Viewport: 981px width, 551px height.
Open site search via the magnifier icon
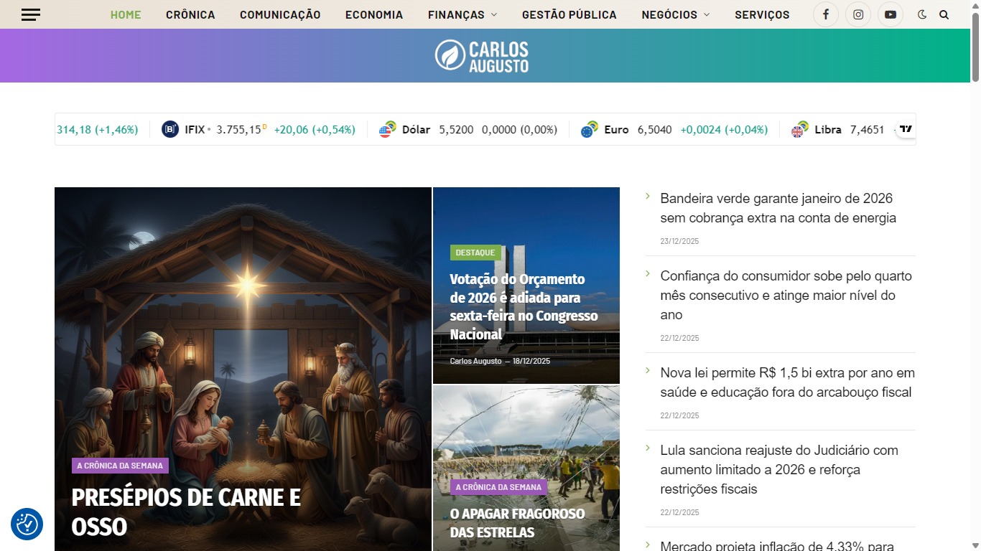pos(944,14)
